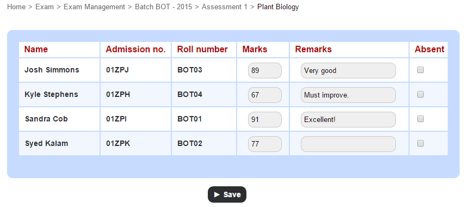Screen dimensions: 464x207
Task: Select Kyle Stephens' marks field showing 67
Action: pyautogui.click(x=265, y=95)
